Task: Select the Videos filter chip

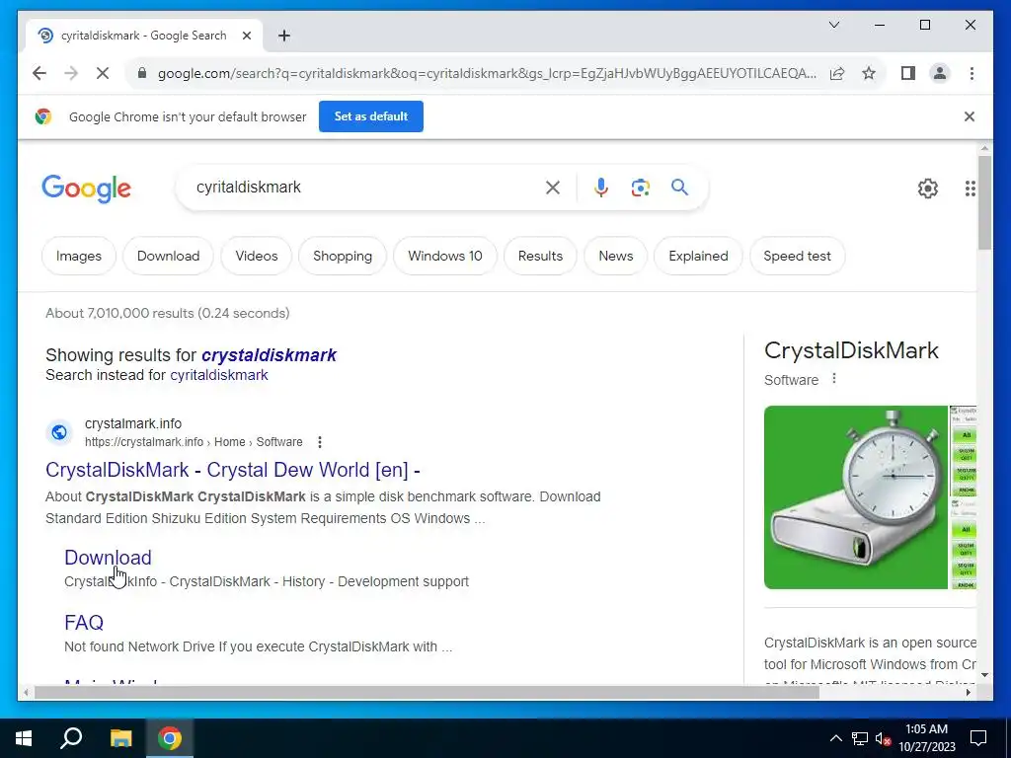Action: tap(257, 256)
